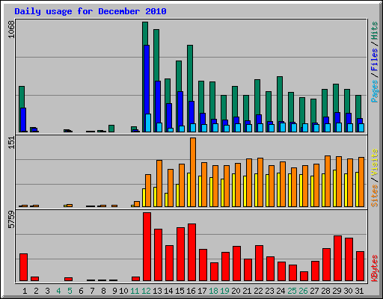Click the red KBytes bar for day 12
Image resolution: width=383 pixels, height=299 pixels.
[x=147, y=247]
